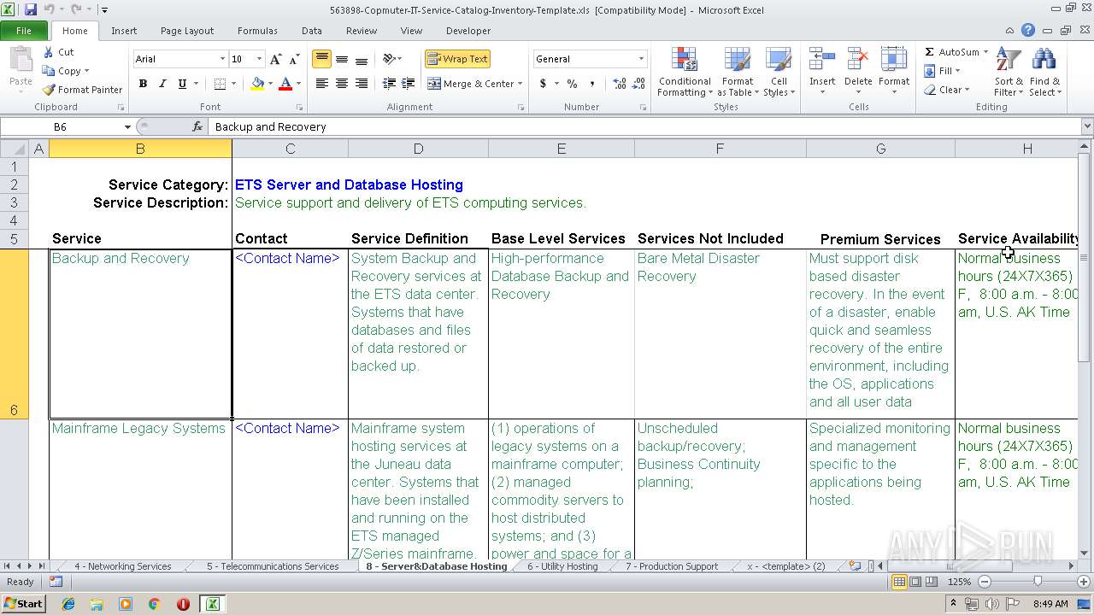Click the Cut scissors icon
This screenshot has width=1094, height=615.
pyautogui.click(x=49, y=52)
